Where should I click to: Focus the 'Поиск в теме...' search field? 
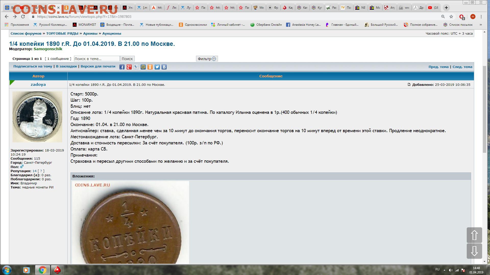97,59
